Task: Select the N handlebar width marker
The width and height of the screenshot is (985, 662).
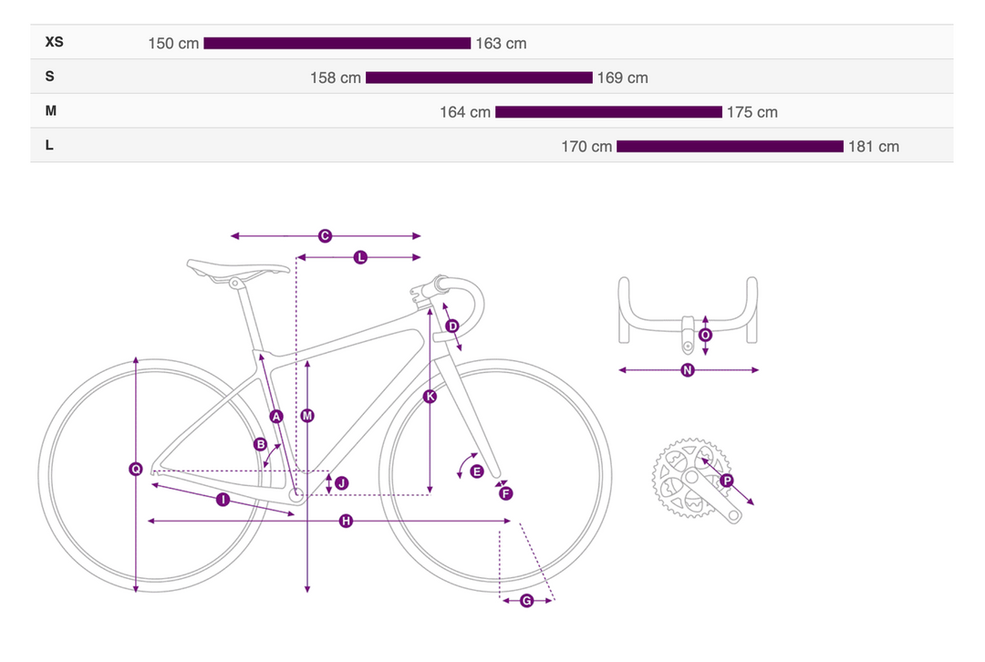Action: [x=688, y=370]
